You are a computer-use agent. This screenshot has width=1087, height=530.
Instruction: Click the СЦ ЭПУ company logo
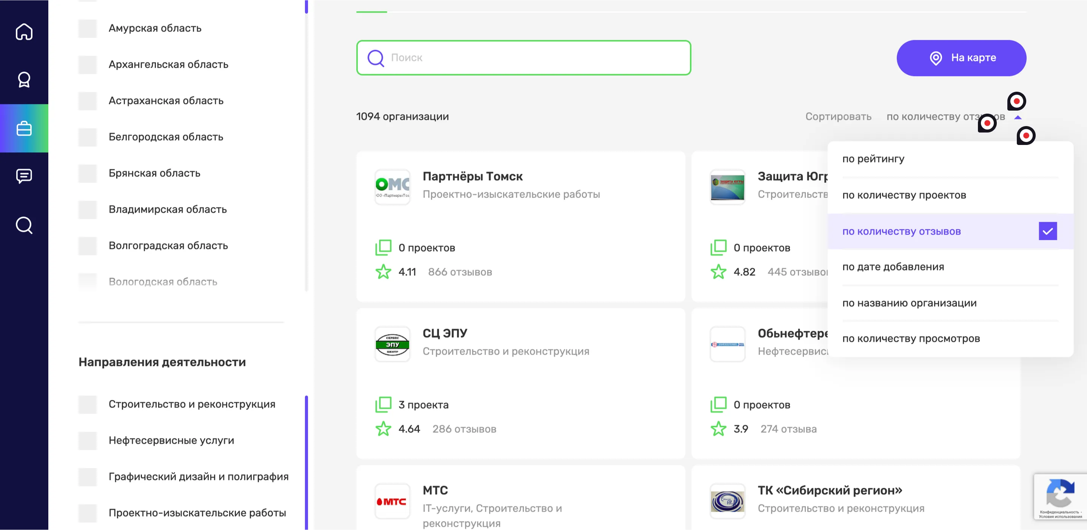tap(392, 344)
